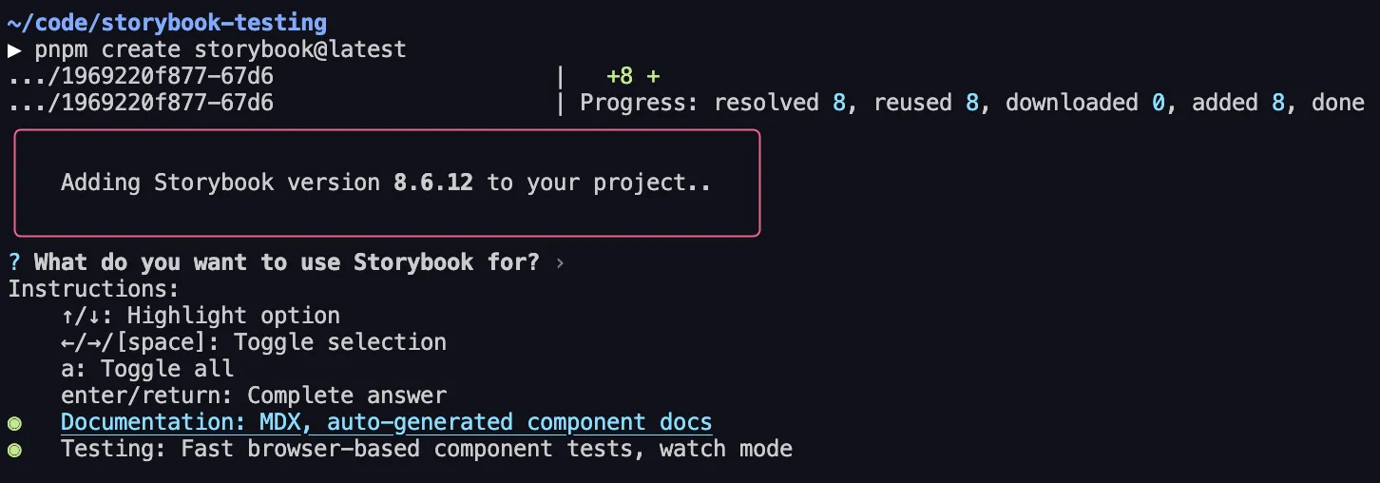Click the bold version number 8.6.12
The height and width of the screenshot is (483, 1380).
[x=432, y=183]
